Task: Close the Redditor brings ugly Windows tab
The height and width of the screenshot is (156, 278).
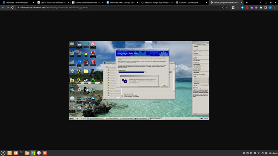Action: click(x=172, y=3)
